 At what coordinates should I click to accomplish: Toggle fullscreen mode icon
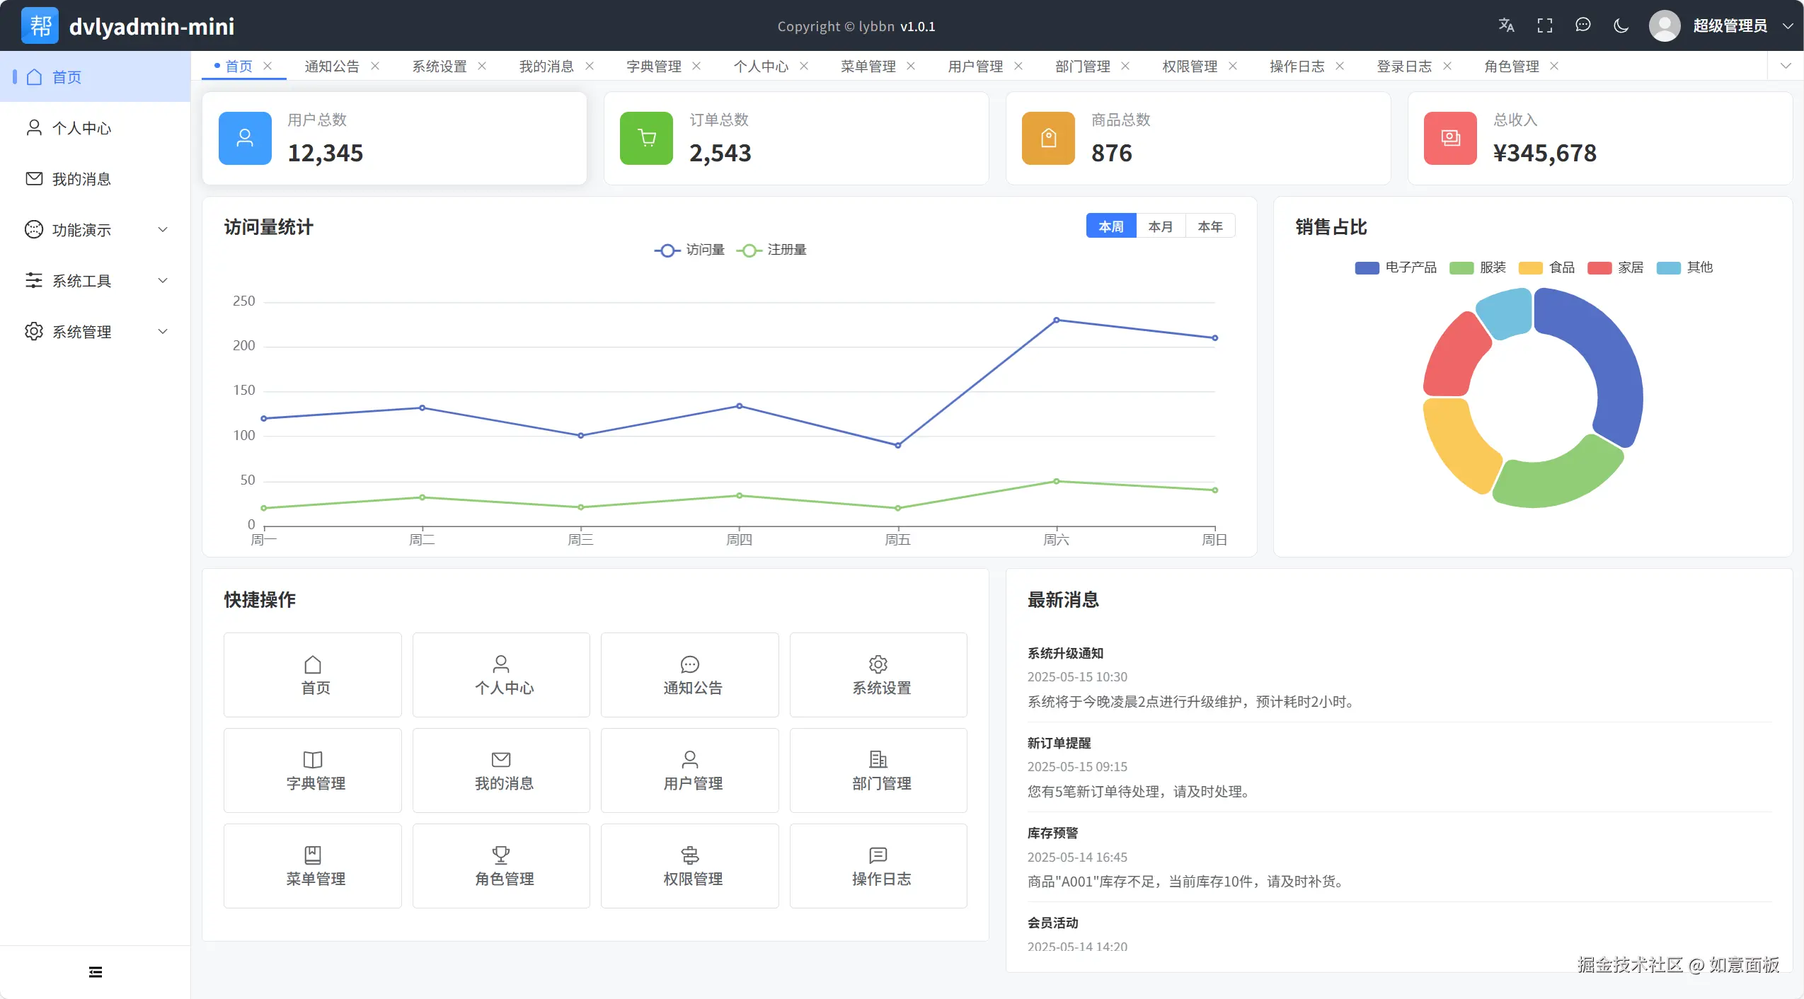[x=1545, y=25]
